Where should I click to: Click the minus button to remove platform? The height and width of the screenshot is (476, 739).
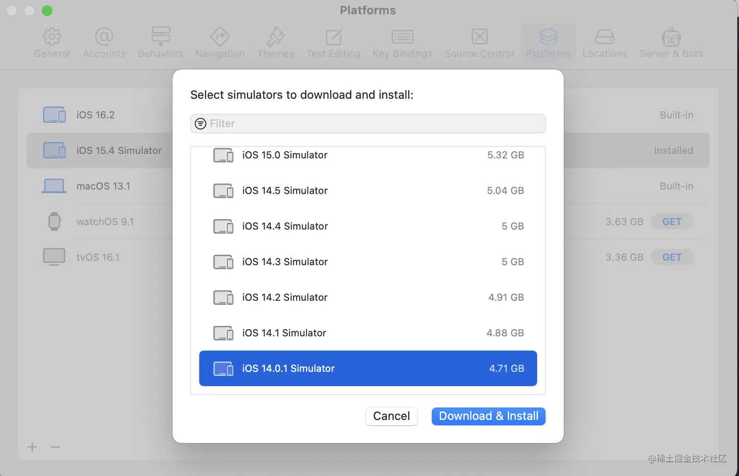coord(55,447)
